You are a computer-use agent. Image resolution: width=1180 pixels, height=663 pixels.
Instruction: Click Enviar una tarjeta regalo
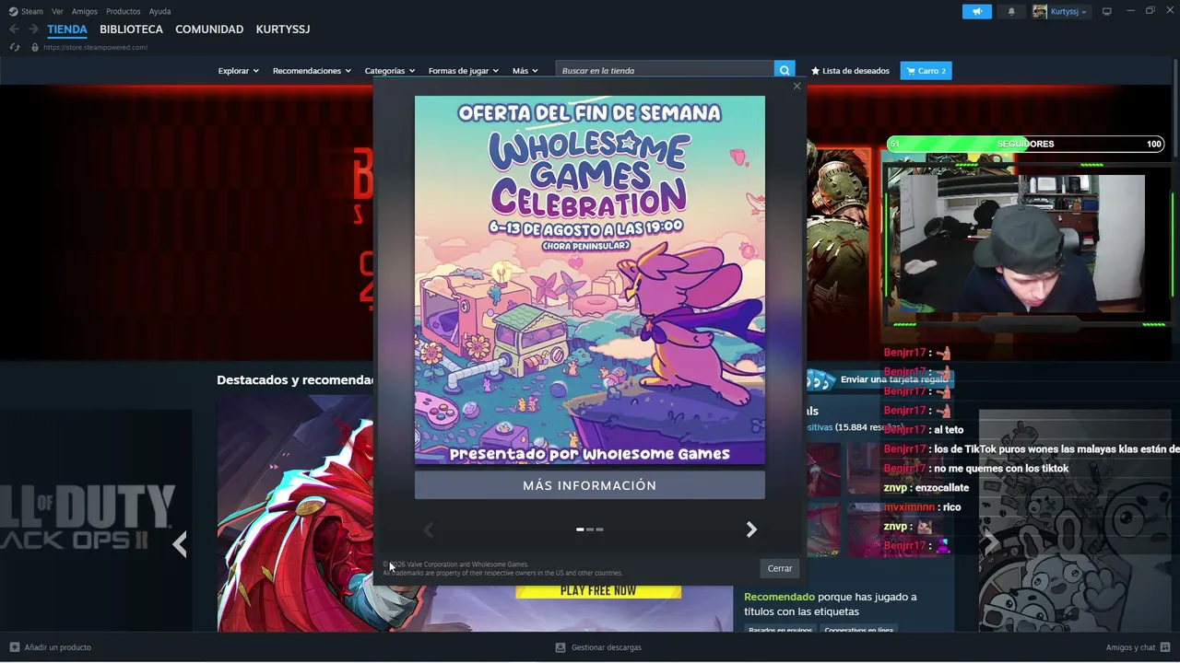click(x=879, y=379)
